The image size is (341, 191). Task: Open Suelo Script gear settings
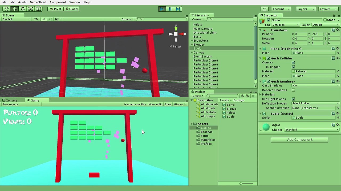(x=338, y=113)
